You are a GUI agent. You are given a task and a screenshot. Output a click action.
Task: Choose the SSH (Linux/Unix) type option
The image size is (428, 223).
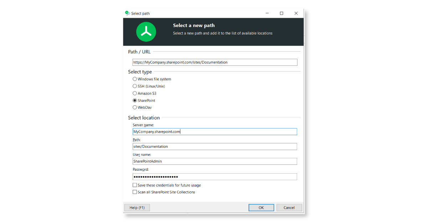click(x=135, y=86)
